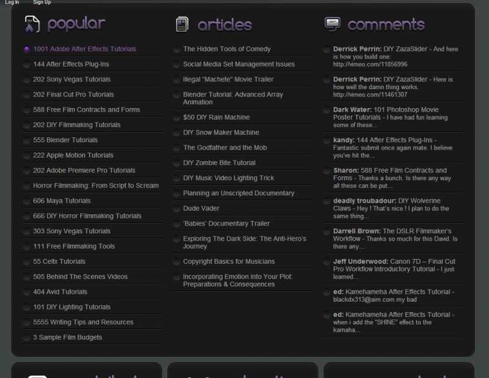Open Sharon's Free Film Contracts comment
Image resolution: width=489 pixels, height=378 pixels.
tap(392, 178)
